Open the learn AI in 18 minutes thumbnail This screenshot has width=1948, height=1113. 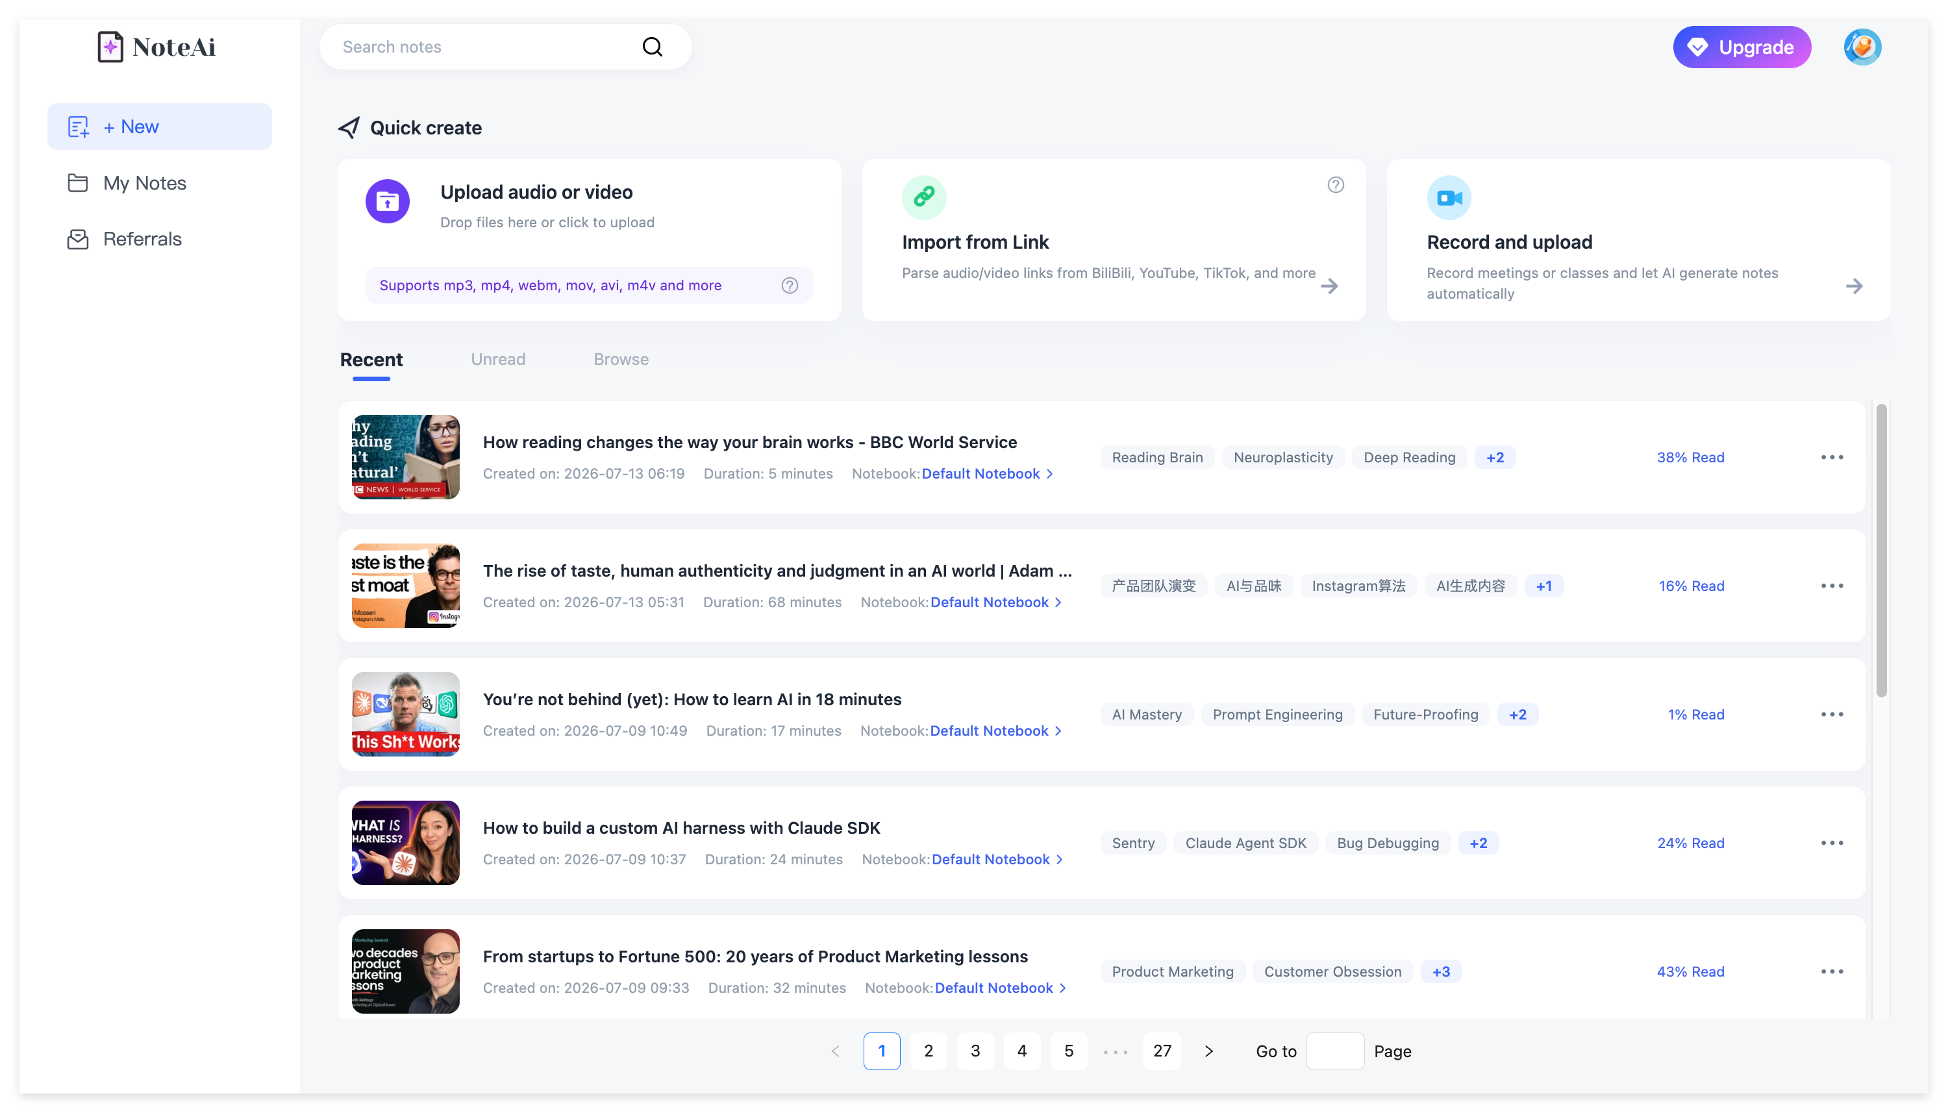pyautogui.click(x=405, y=714)
